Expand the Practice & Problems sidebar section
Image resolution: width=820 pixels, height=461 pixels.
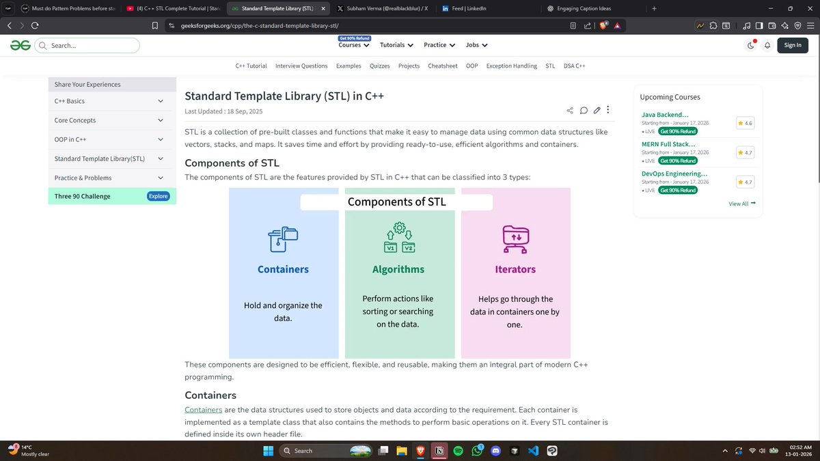point(112,178)
